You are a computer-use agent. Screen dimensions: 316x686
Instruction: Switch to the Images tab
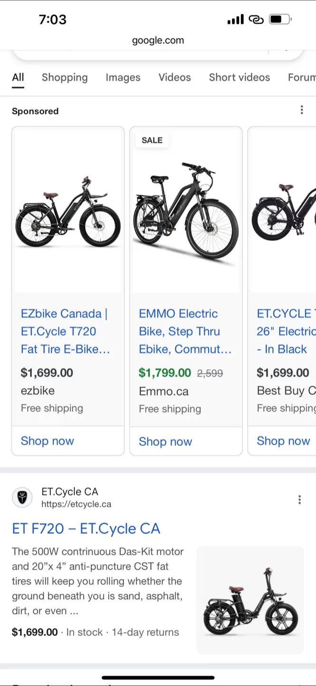[x=123, y=77]
